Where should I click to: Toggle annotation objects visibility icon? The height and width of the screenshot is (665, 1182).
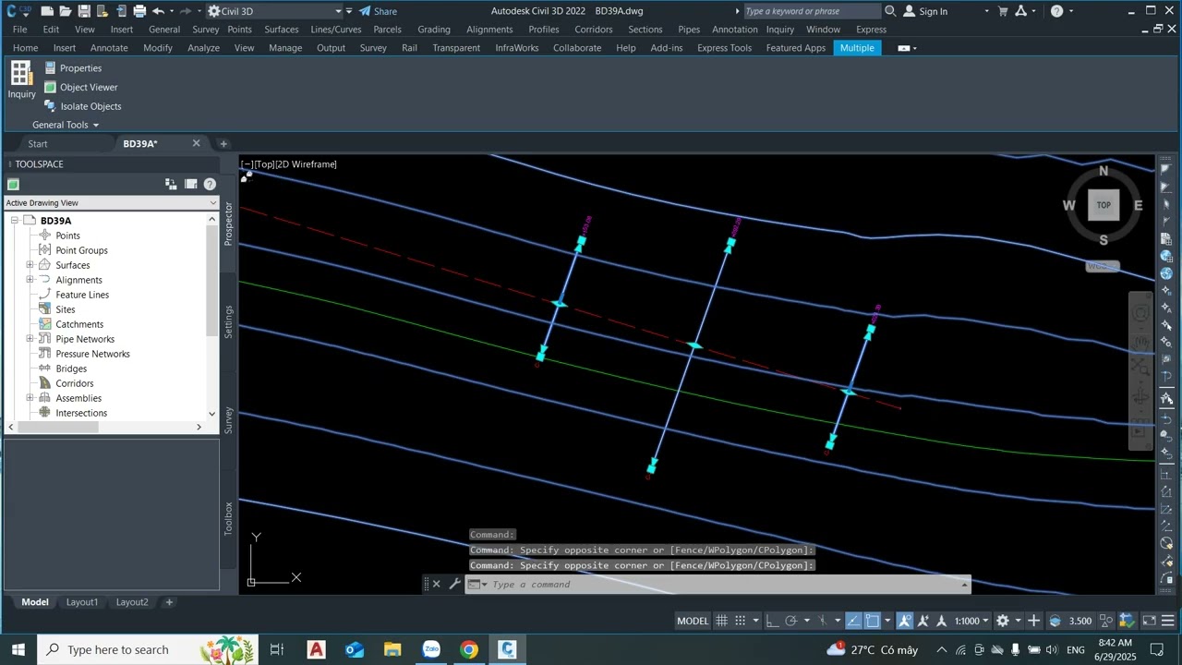905,621
